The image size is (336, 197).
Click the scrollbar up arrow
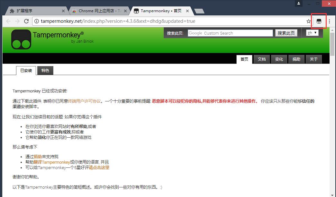click(x=332, y=30)
